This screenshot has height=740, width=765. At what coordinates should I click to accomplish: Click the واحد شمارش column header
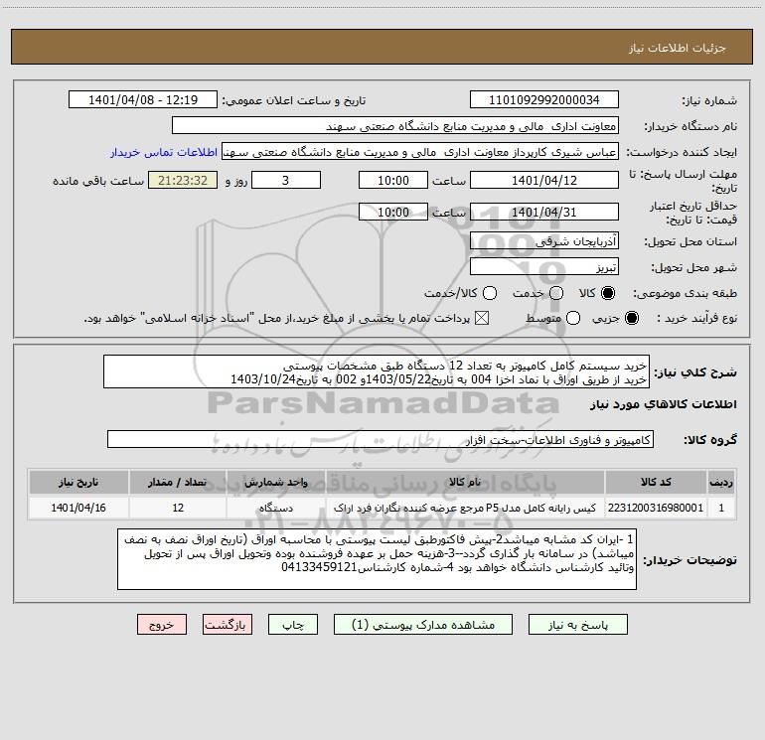(276, 482)
